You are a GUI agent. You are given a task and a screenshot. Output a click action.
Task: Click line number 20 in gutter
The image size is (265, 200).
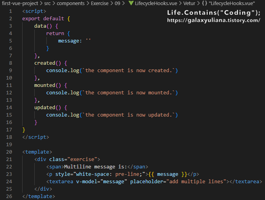click(9, 152)
